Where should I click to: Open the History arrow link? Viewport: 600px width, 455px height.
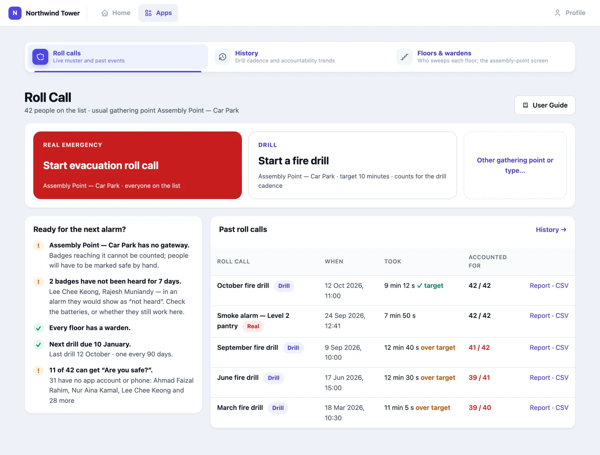[551, 230]
